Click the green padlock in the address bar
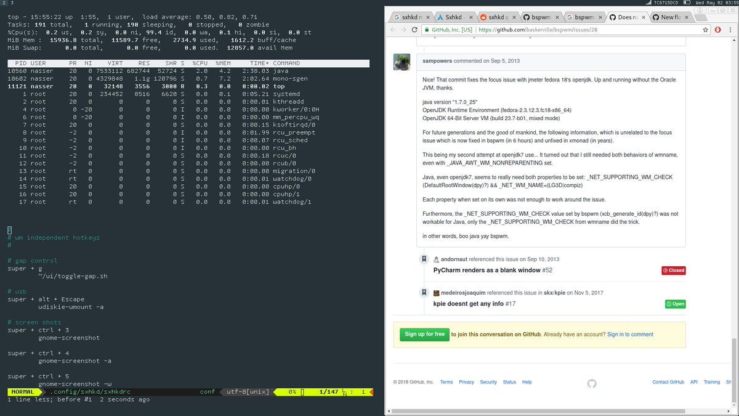This screenshot has width=739, height=416. pyautogui.click(x=427, y=30)
